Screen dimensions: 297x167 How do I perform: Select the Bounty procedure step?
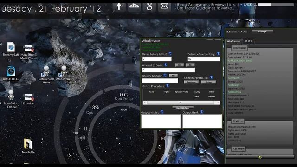click(197, 92)
